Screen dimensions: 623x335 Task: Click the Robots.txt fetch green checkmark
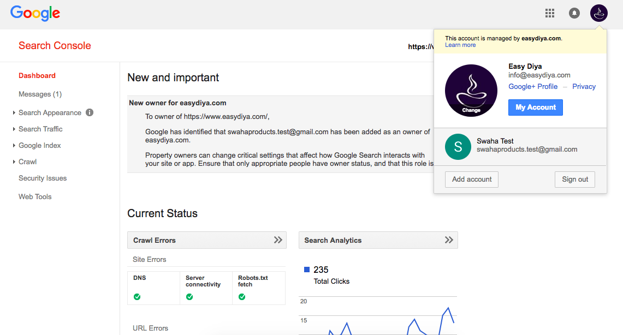pos(241,296)
